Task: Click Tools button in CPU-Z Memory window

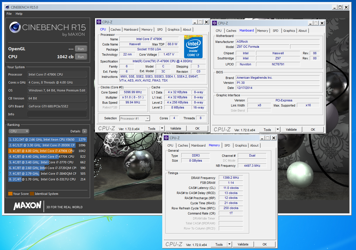Action: [219, 244]
